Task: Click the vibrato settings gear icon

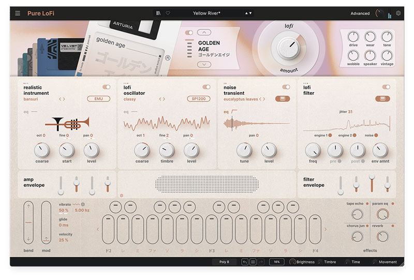Action: tap(83, 204)
